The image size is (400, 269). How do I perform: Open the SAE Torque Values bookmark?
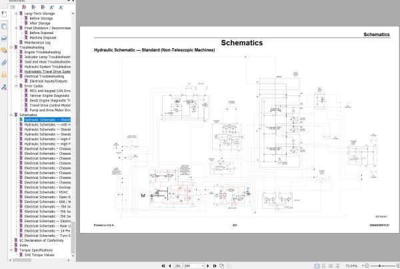coord(39,255)
